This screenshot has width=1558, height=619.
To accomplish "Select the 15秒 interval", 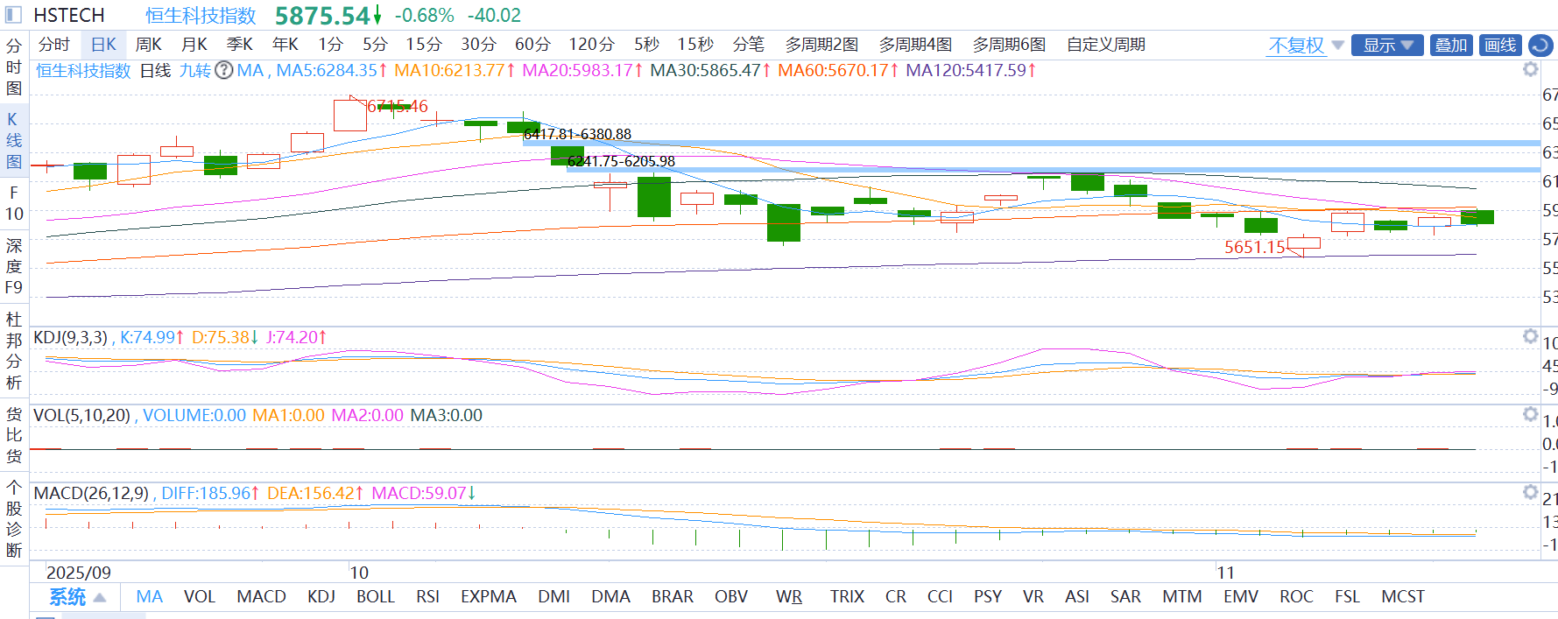I will coord(695,45).
